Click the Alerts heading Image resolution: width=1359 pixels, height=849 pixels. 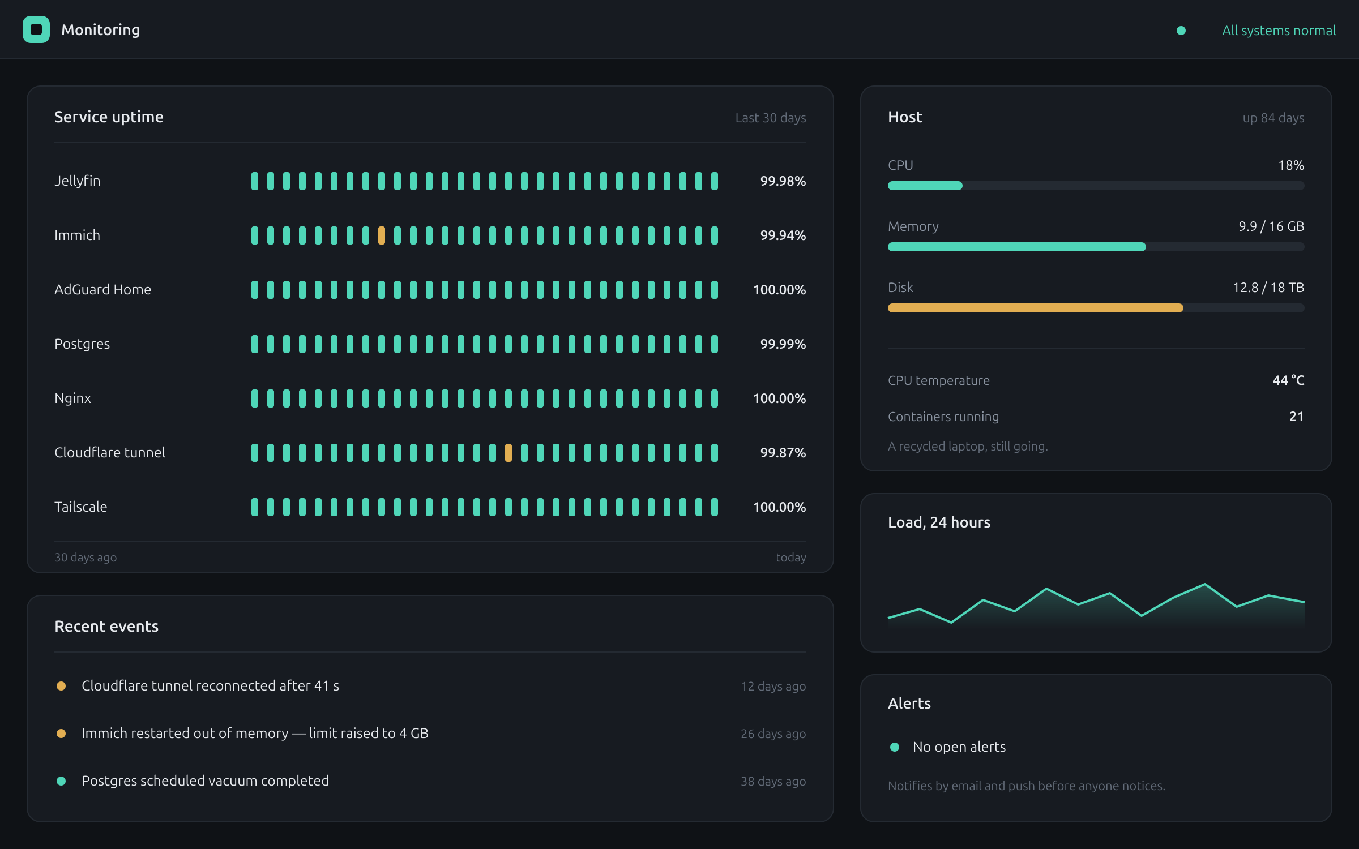tap(909, 704)
